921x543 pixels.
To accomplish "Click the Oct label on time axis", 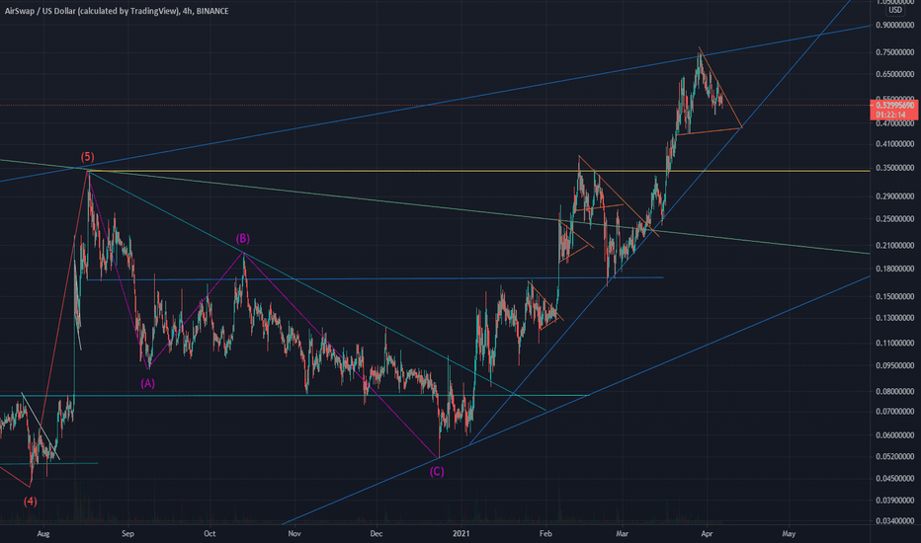I will coord(209,533).
